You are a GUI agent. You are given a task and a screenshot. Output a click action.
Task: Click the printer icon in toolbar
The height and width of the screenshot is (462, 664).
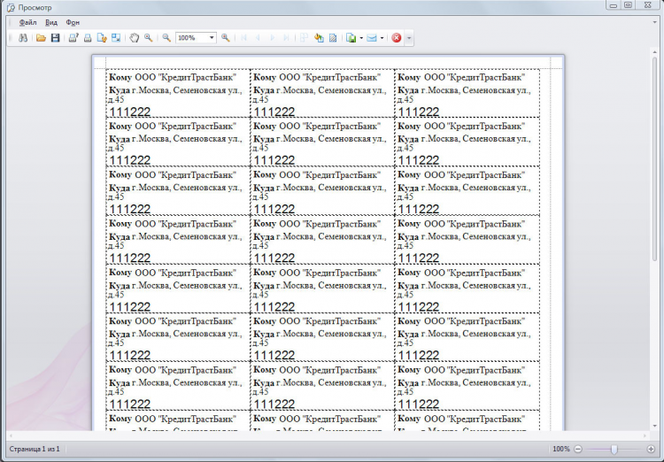click(x=88, y=38)
